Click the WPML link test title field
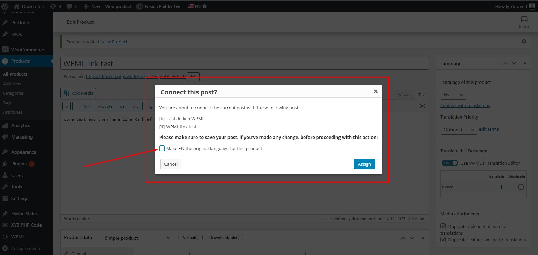The width and height of the screenshot is (538, 255). tap(244, 63)
